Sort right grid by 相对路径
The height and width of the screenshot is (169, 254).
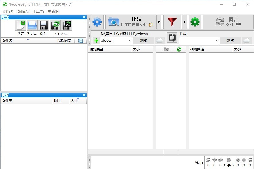click(x=210, y=49)
